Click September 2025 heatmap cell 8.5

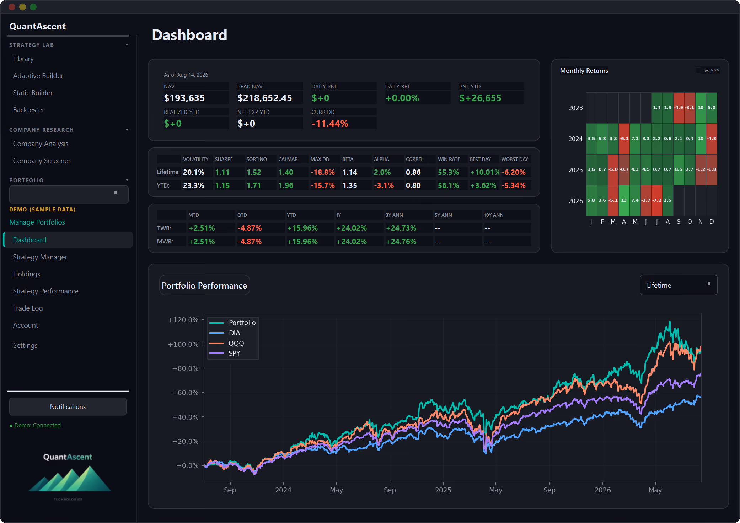coord(679,169)
